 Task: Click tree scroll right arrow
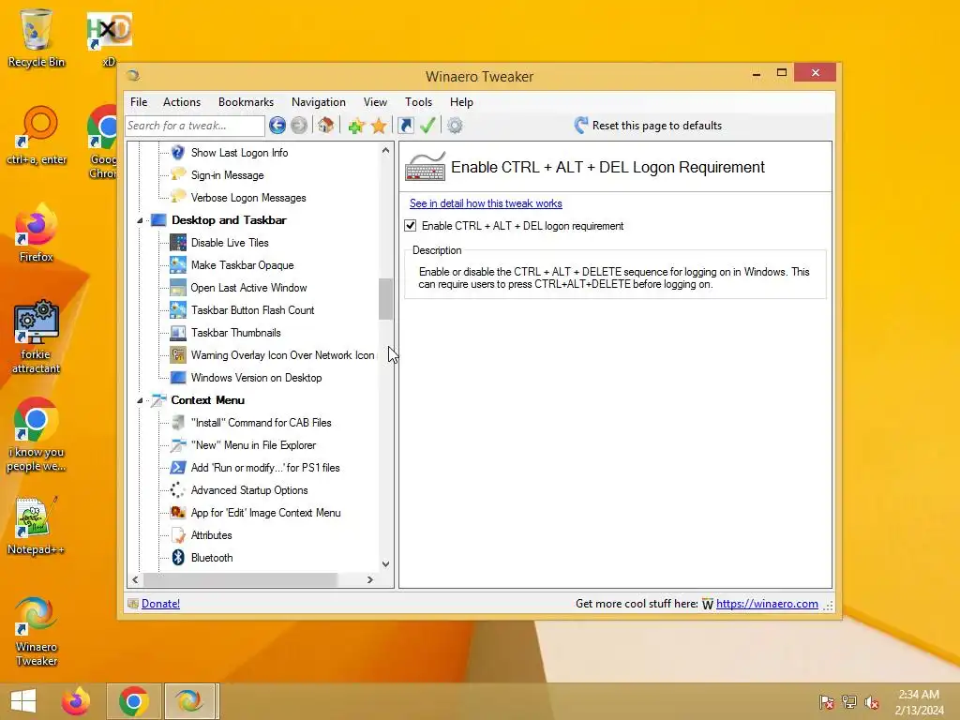point(369,579)
